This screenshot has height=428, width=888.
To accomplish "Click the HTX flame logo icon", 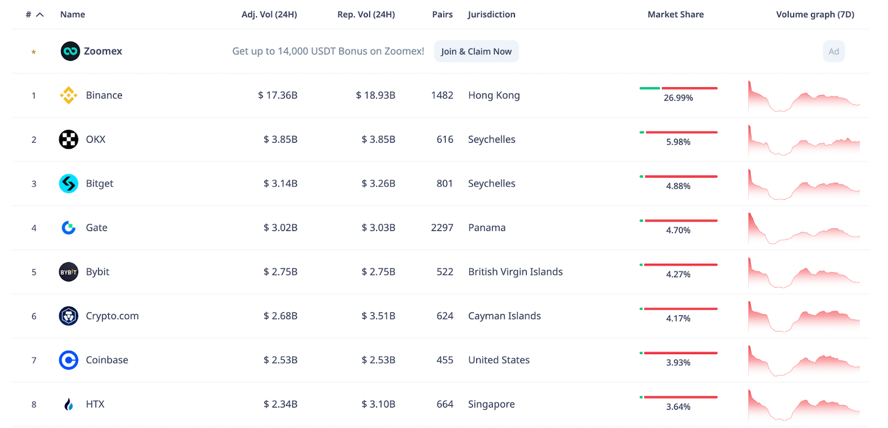I will 69,404.
